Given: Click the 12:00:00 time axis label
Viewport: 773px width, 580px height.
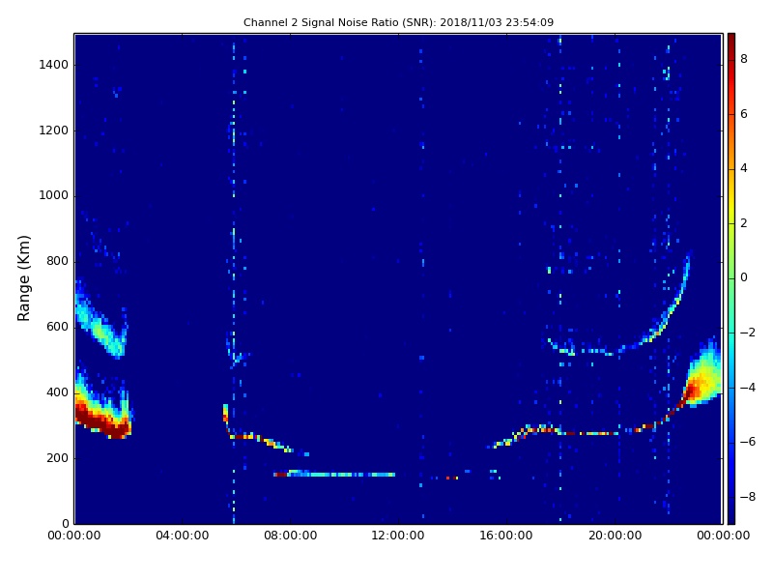Looking at the screenshot, I should pos(398,536).
